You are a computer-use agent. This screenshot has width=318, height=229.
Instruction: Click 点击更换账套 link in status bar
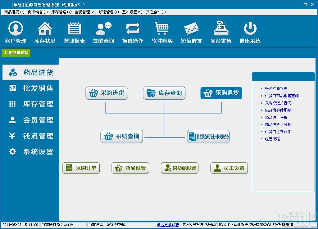tap(168, 225)
